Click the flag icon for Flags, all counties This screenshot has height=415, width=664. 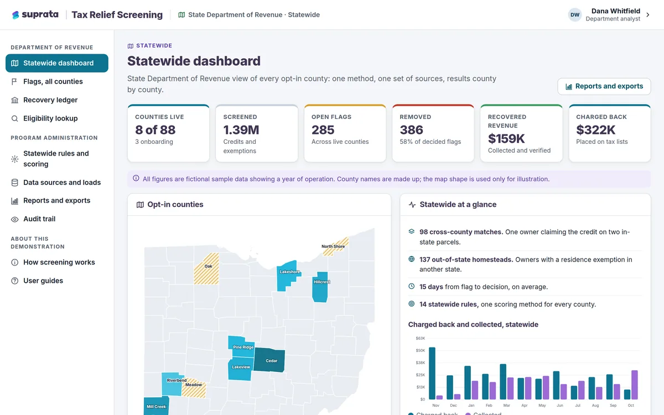(x=15, y=81)
